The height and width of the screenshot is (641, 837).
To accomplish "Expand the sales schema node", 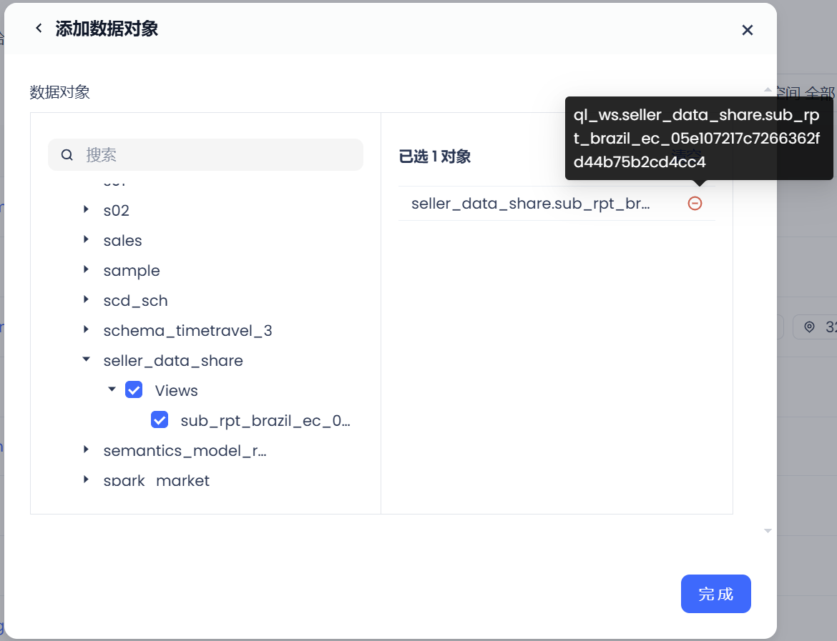I will [87, 240].
